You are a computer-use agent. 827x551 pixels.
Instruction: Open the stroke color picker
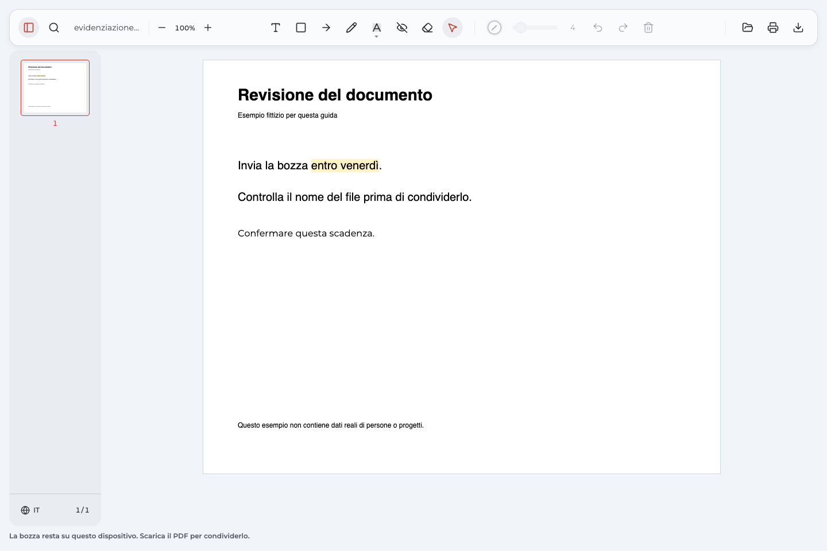coord(494,28)
